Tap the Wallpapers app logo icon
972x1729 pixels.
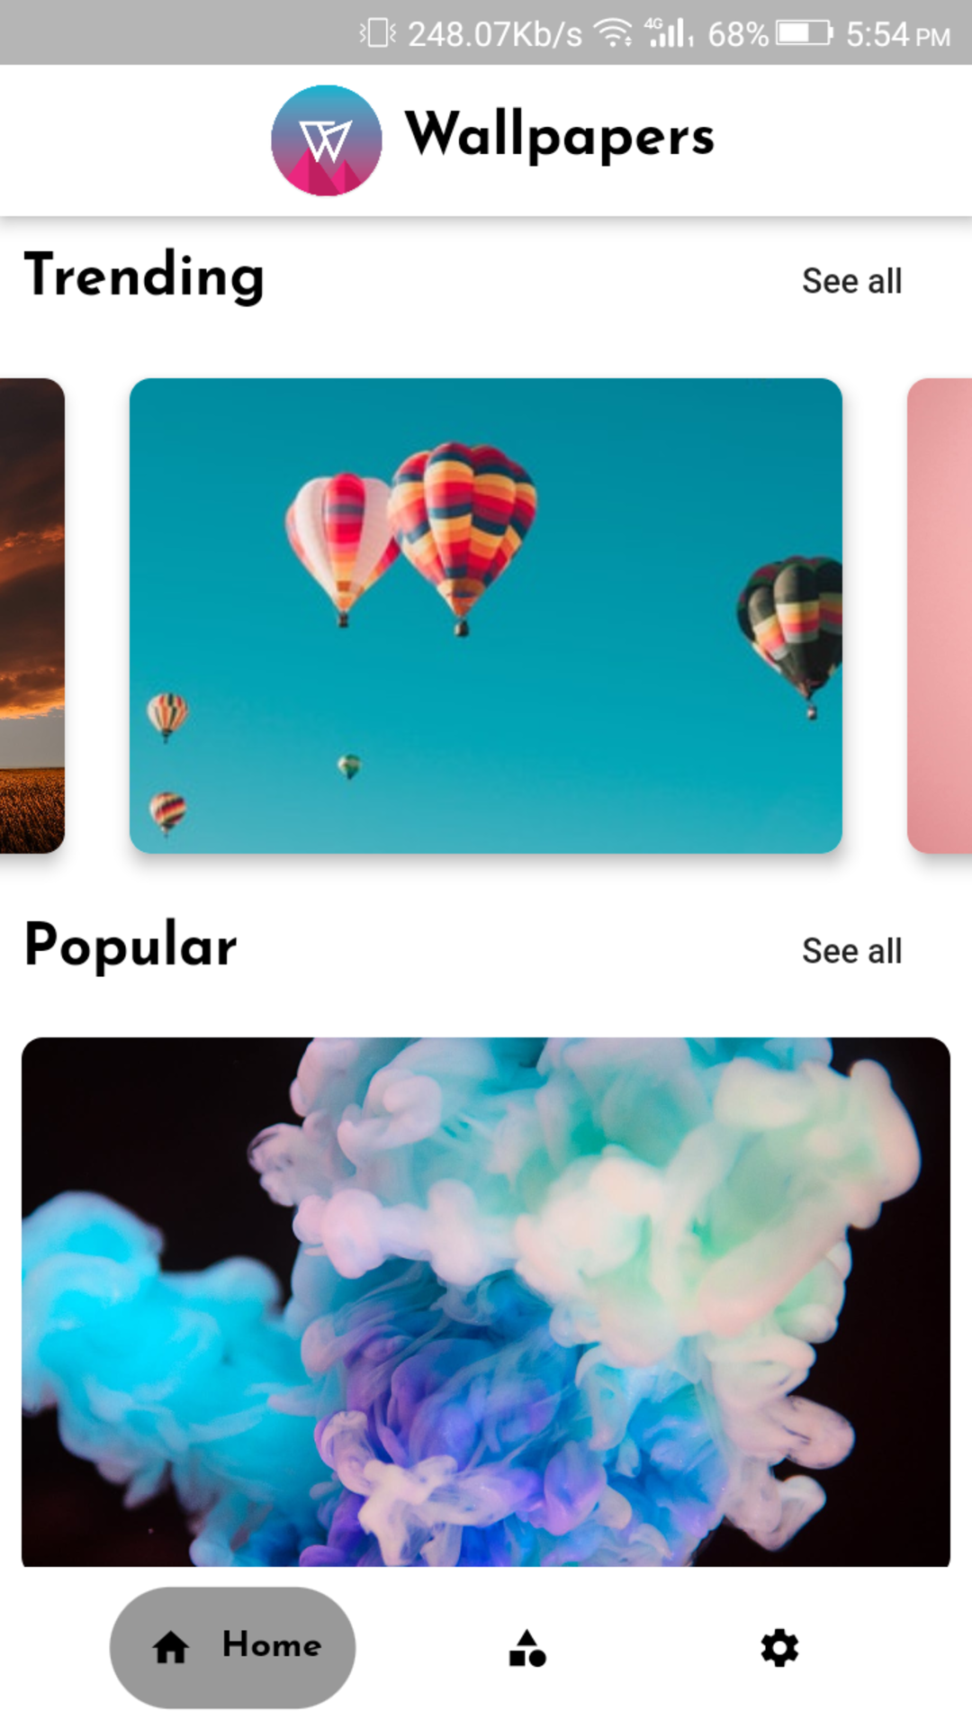pos(326,140)
